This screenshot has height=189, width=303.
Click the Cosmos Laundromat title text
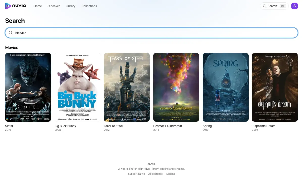[167, 126]
